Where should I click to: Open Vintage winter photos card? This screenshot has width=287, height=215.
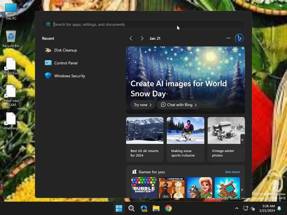tap(226, 139)
